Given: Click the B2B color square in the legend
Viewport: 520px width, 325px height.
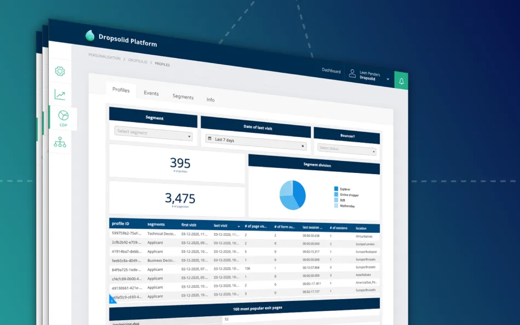Looking at the screenshot, I should (336, 200).
